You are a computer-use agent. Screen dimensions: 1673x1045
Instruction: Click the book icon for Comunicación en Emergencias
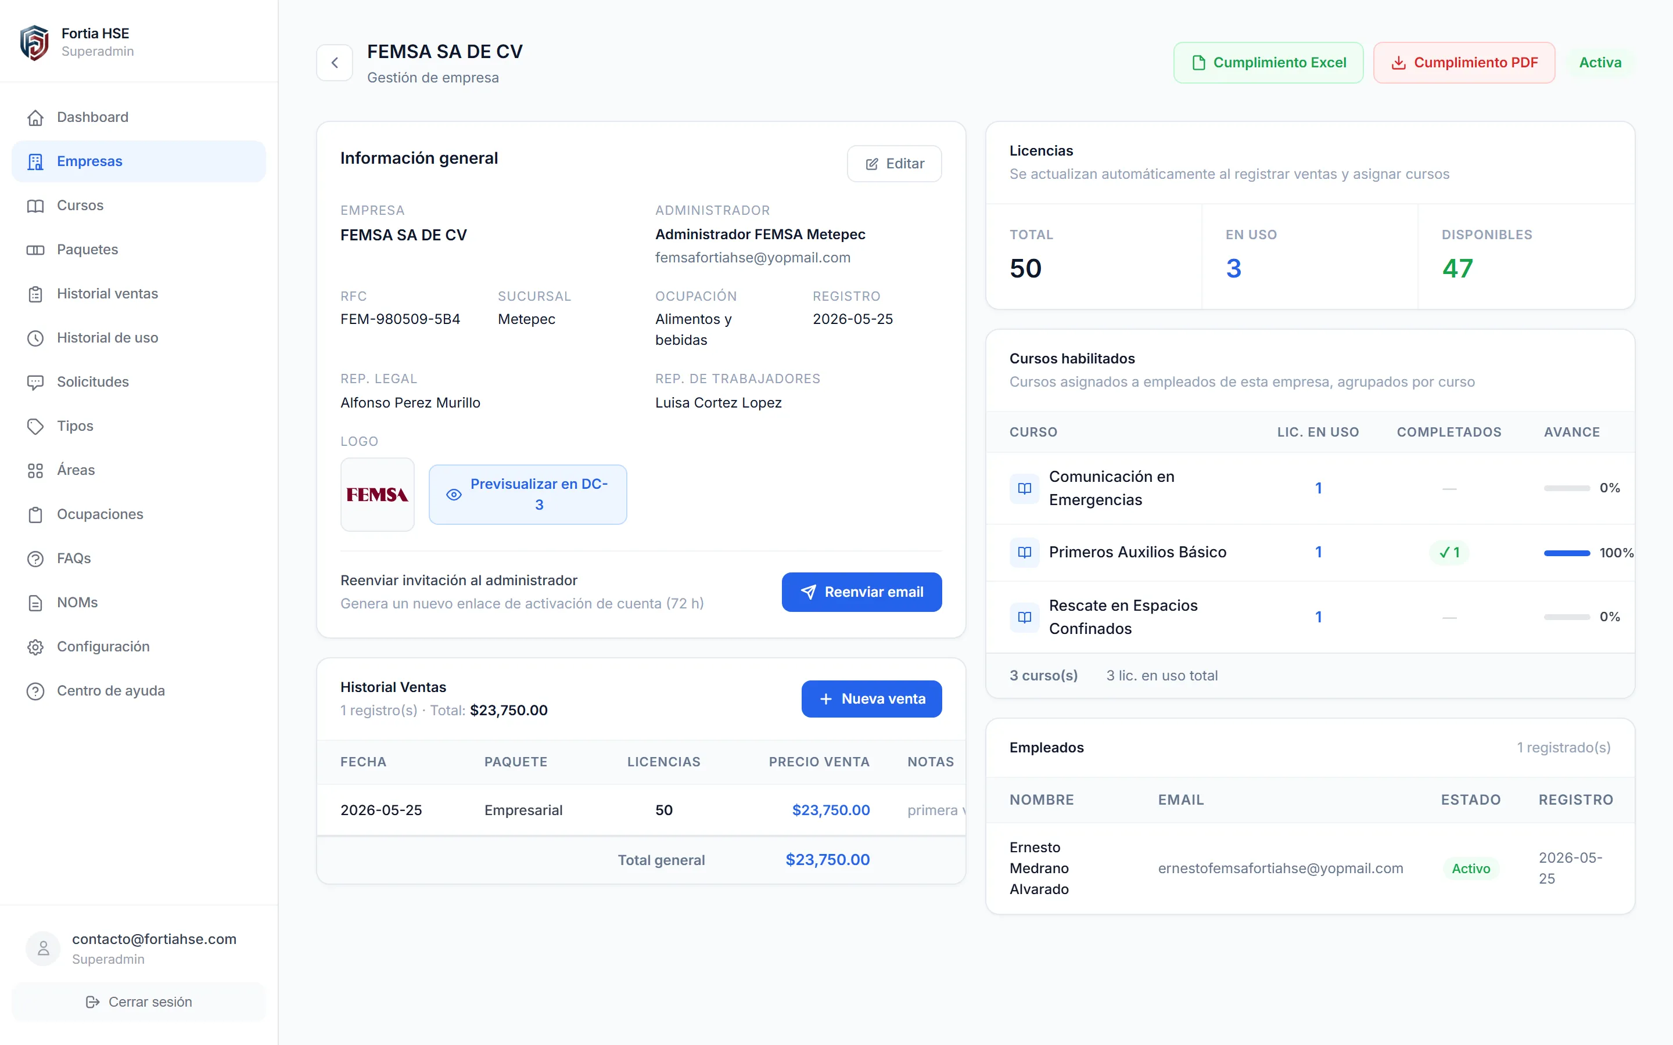tap(1025, 489)
